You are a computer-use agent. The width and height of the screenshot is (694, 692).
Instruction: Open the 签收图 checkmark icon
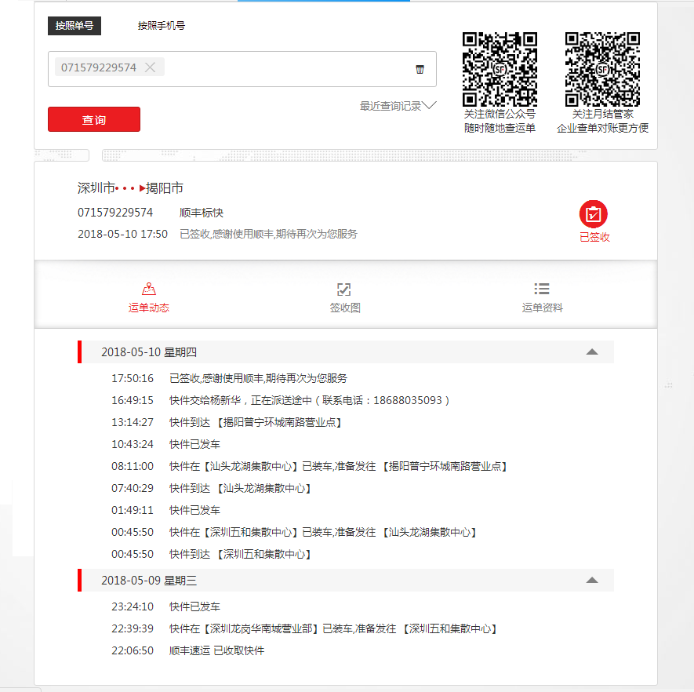coord(344,289)
